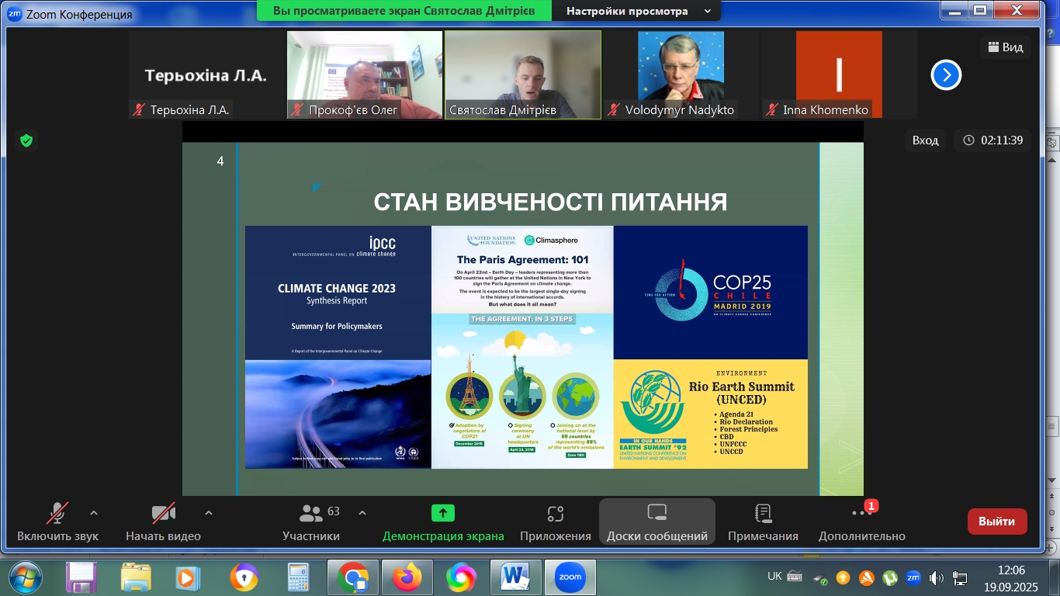This screenshot has width=1060, height=596.
Task: Click the green Демонстрация экрана share icon
Action: click(x=443, y=513)
